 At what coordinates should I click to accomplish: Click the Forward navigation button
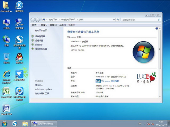coord(37,20)
